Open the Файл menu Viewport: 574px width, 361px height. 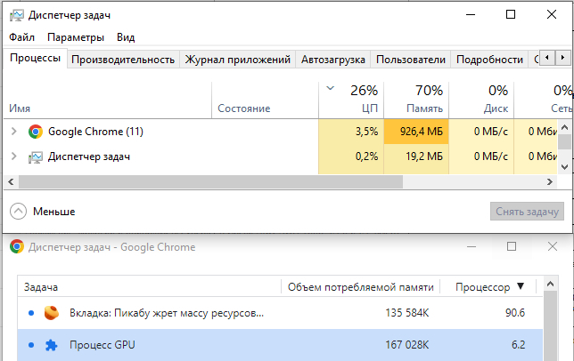point(21,37)
